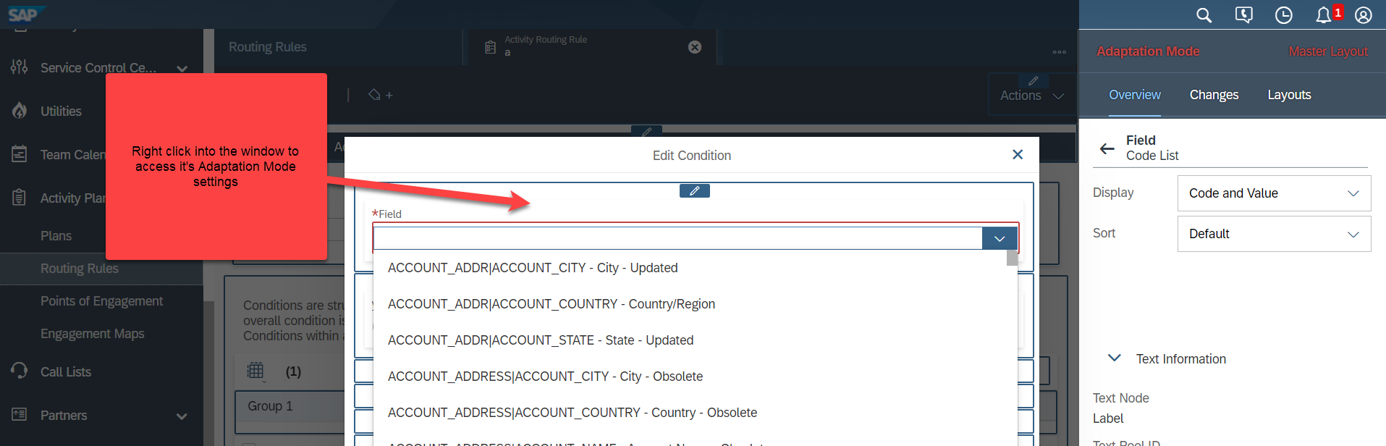Open the Actions dropdown
The image size is (1386, 446).
tap(1032, 95)
